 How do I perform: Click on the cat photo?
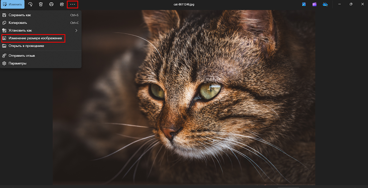(x=201, y=107)
